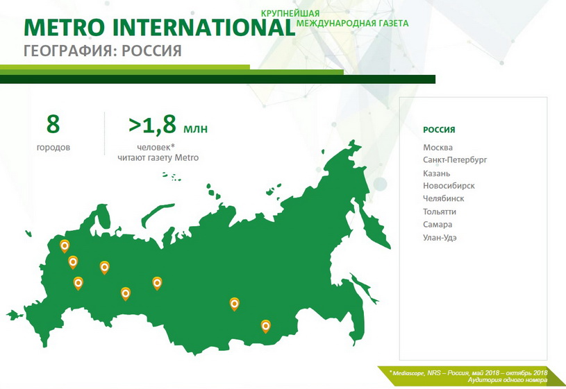Select the subtitle ГЕОГРАФИЯ: РОССИЯ

pyautogui.click(x=103, y=51)
